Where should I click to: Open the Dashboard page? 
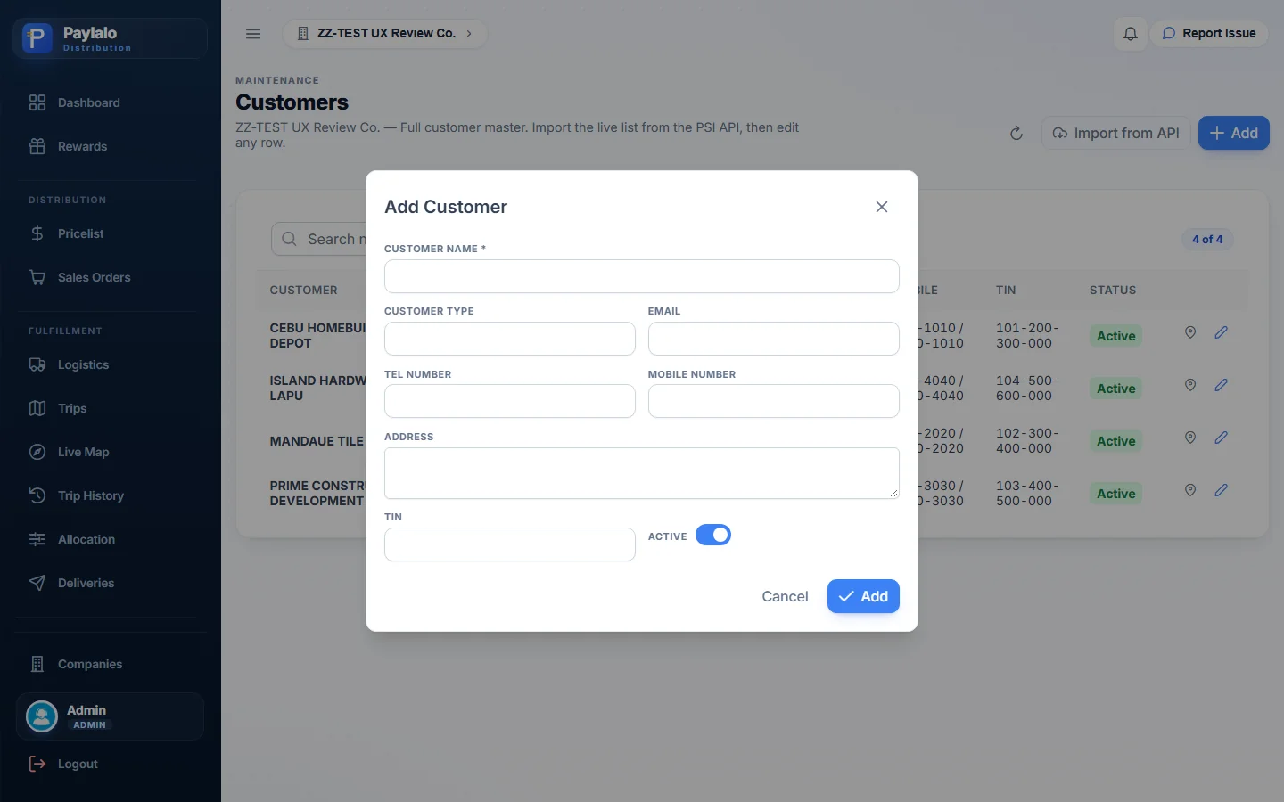[x=111, y=102]
